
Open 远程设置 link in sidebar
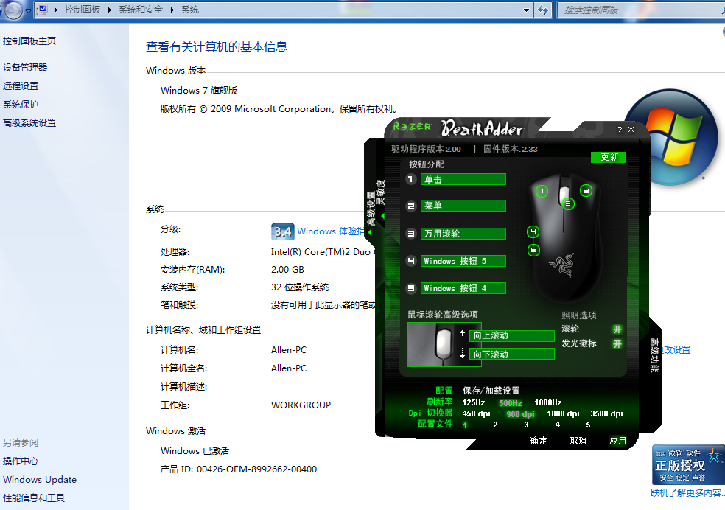point(21,86)
